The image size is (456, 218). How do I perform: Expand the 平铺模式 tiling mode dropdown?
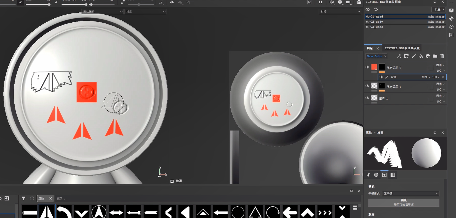tap(410, 194)
